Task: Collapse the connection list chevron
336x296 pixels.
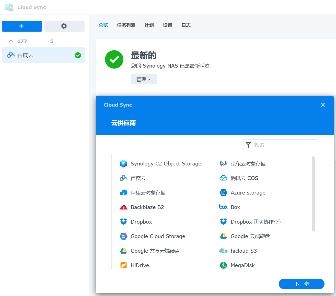Action: [x=11, y=41]
